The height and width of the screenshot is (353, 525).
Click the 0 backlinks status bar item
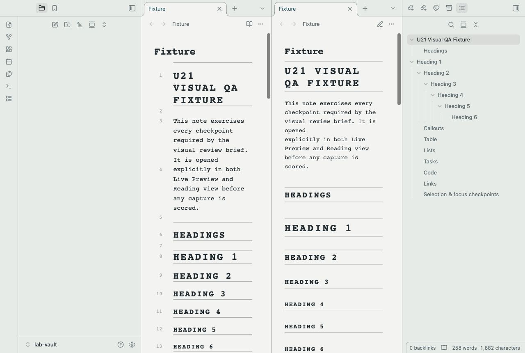pyautogui.click(x=422, y=348)
